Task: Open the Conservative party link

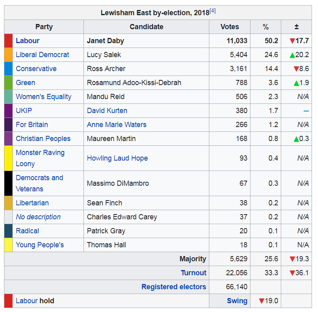Action: point(36,69)
